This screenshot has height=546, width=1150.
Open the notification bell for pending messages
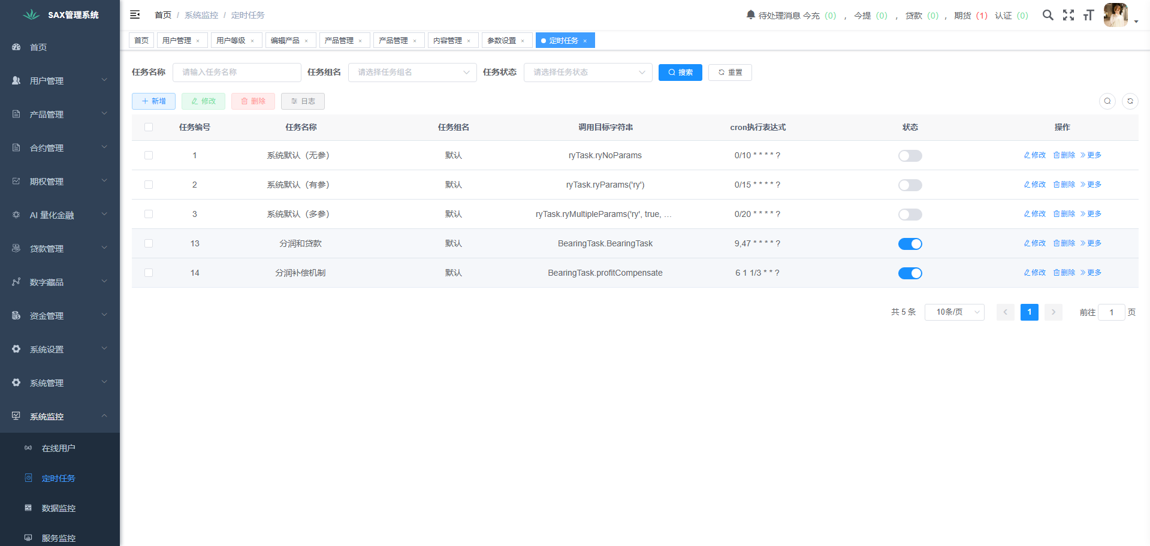point(750,15)
